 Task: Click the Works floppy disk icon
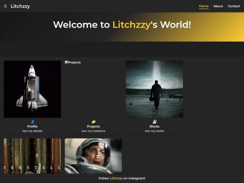pyautogui.click(x=155, y=122)
